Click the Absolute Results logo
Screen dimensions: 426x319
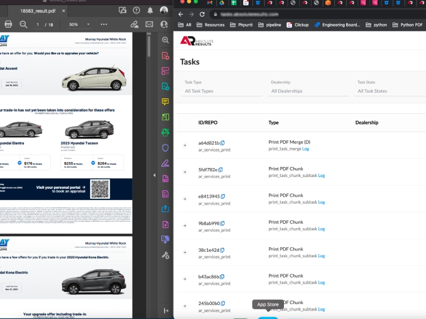(196, 41)
